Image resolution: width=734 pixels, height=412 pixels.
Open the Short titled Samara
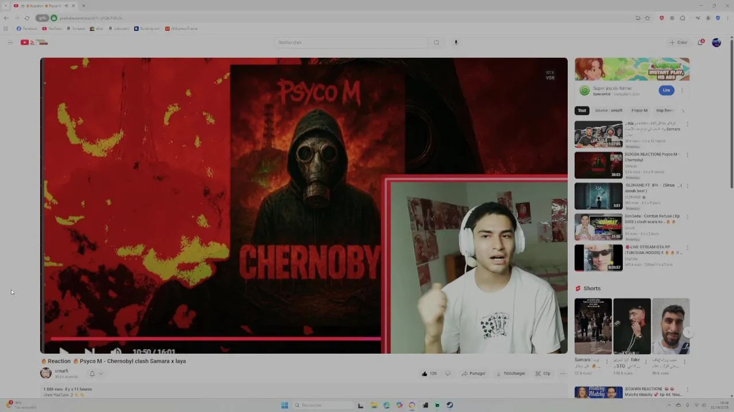(593, 326)
